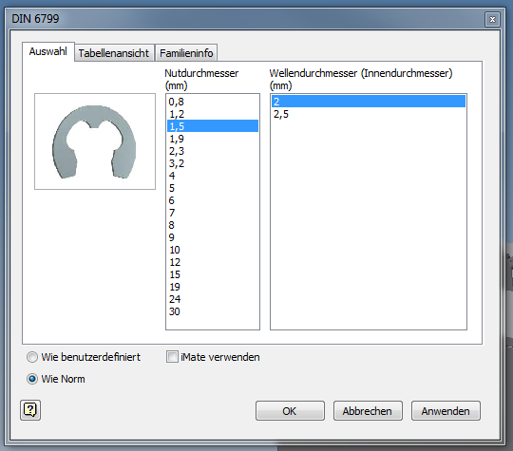
Task: Open the help question mark icon
Action: click(x=30, y=410)
